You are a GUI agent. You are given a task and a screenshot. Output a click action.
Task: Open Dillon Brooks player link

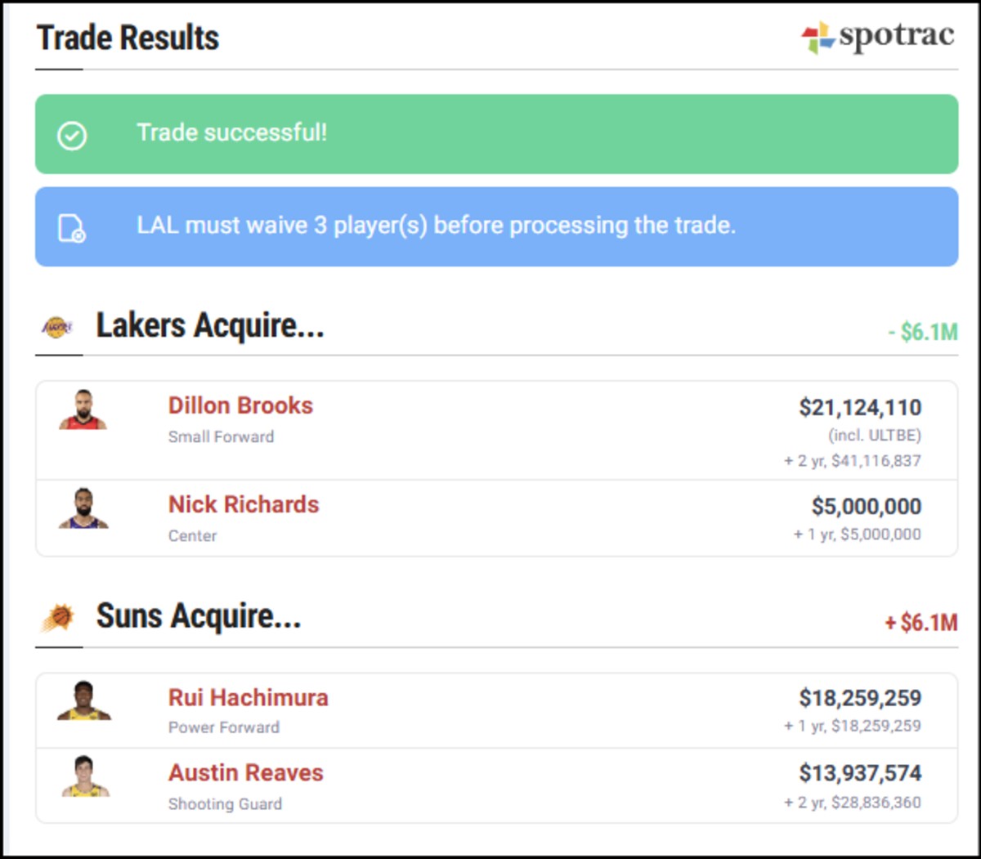click(x=240, y=405)
